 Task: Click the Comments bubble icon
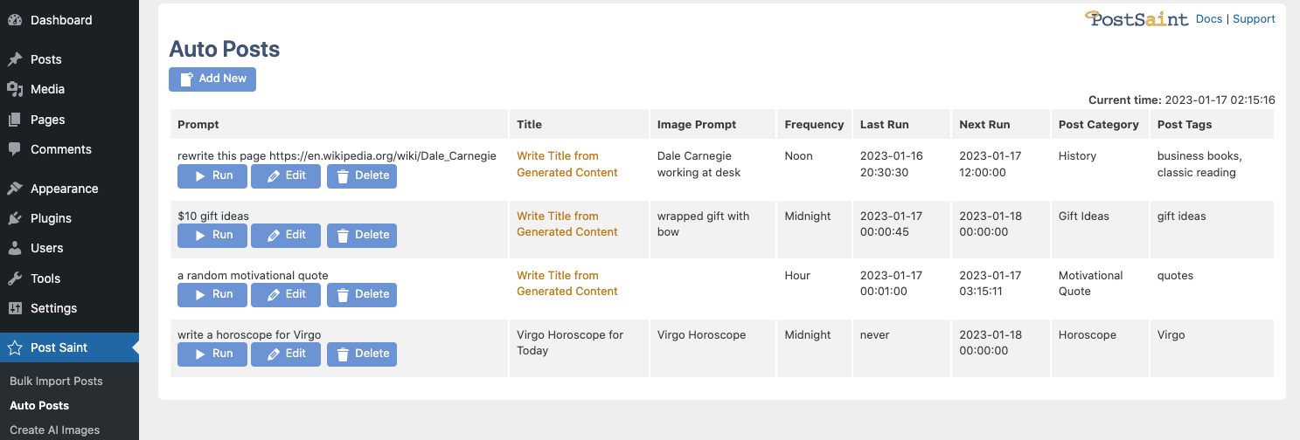click(x=15, y=149)
